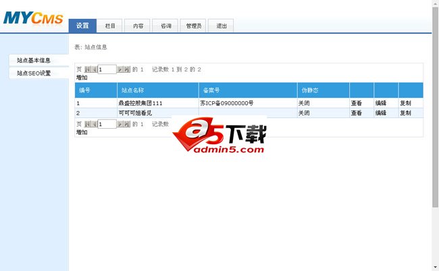Select the 设置 tab
The height and width of the screenshot is (271, 439).
click(x=82, y=26)
